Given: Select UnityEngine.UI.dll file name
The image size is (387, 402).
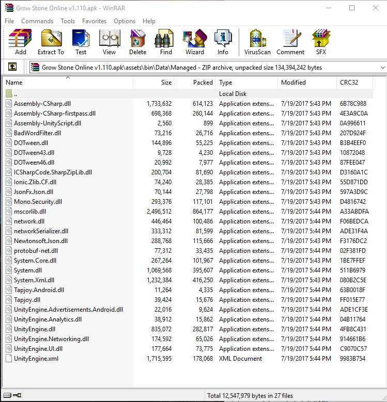Looking at the screenshot, I should tap(38, 349).
